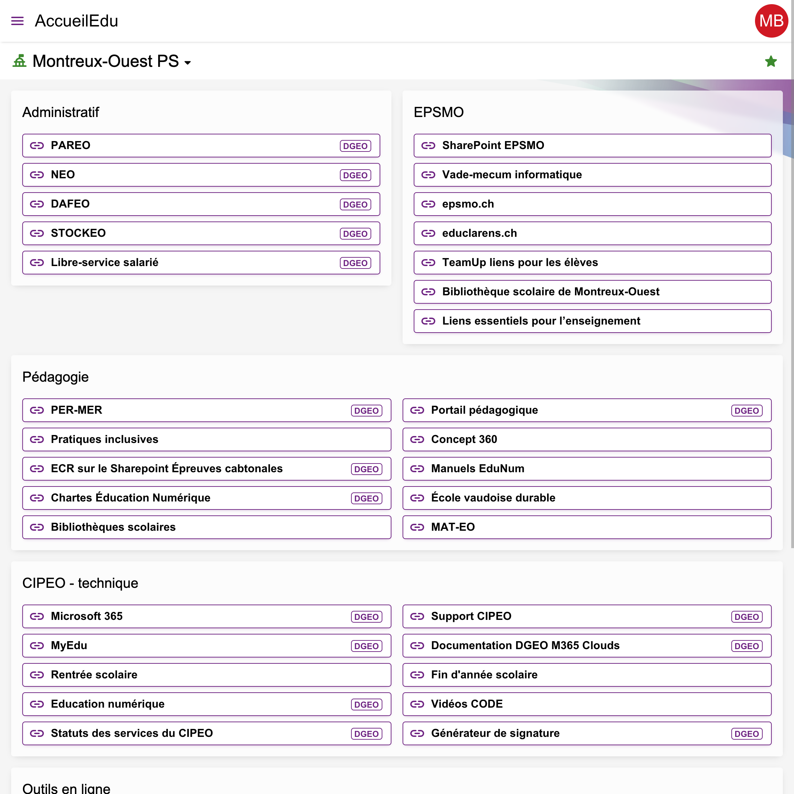
Task: Open Générateur de signature
Action: (x=587, y=733)
